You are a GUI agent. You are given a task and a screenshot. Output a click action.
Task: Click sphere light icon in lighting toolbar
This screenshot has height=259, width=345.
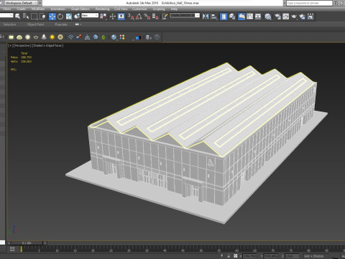[27, 37]
